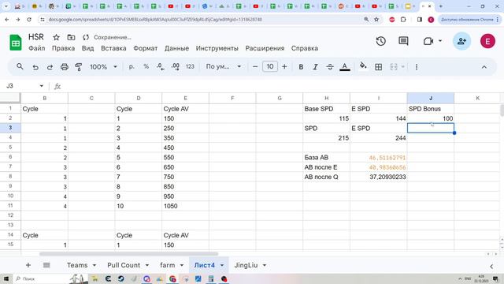Image resolution: width=504 pixels, height=284 pixels.
Task: Activate the paint format tool
Action: click(79, 67)
